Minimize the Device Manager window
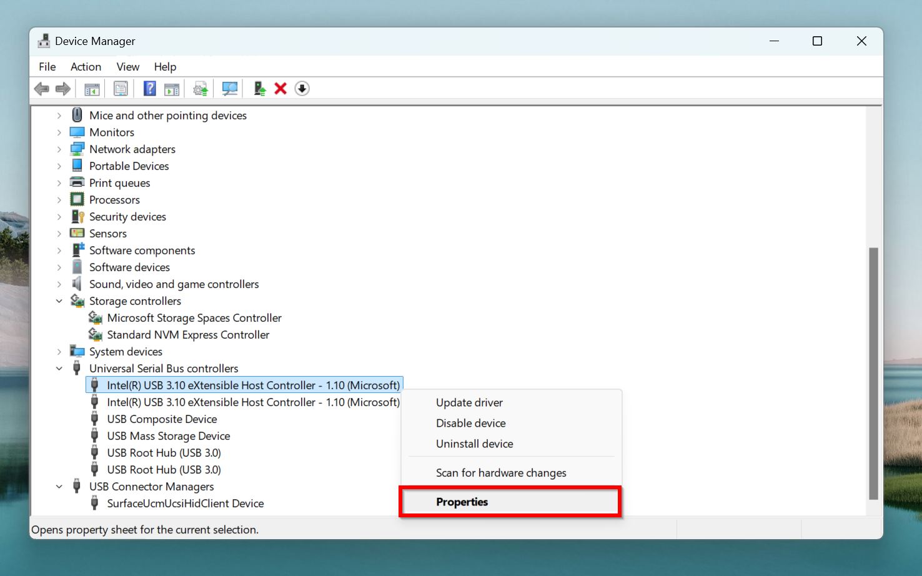Viewport: 922px width, 576px height. (x=774, y=41)
